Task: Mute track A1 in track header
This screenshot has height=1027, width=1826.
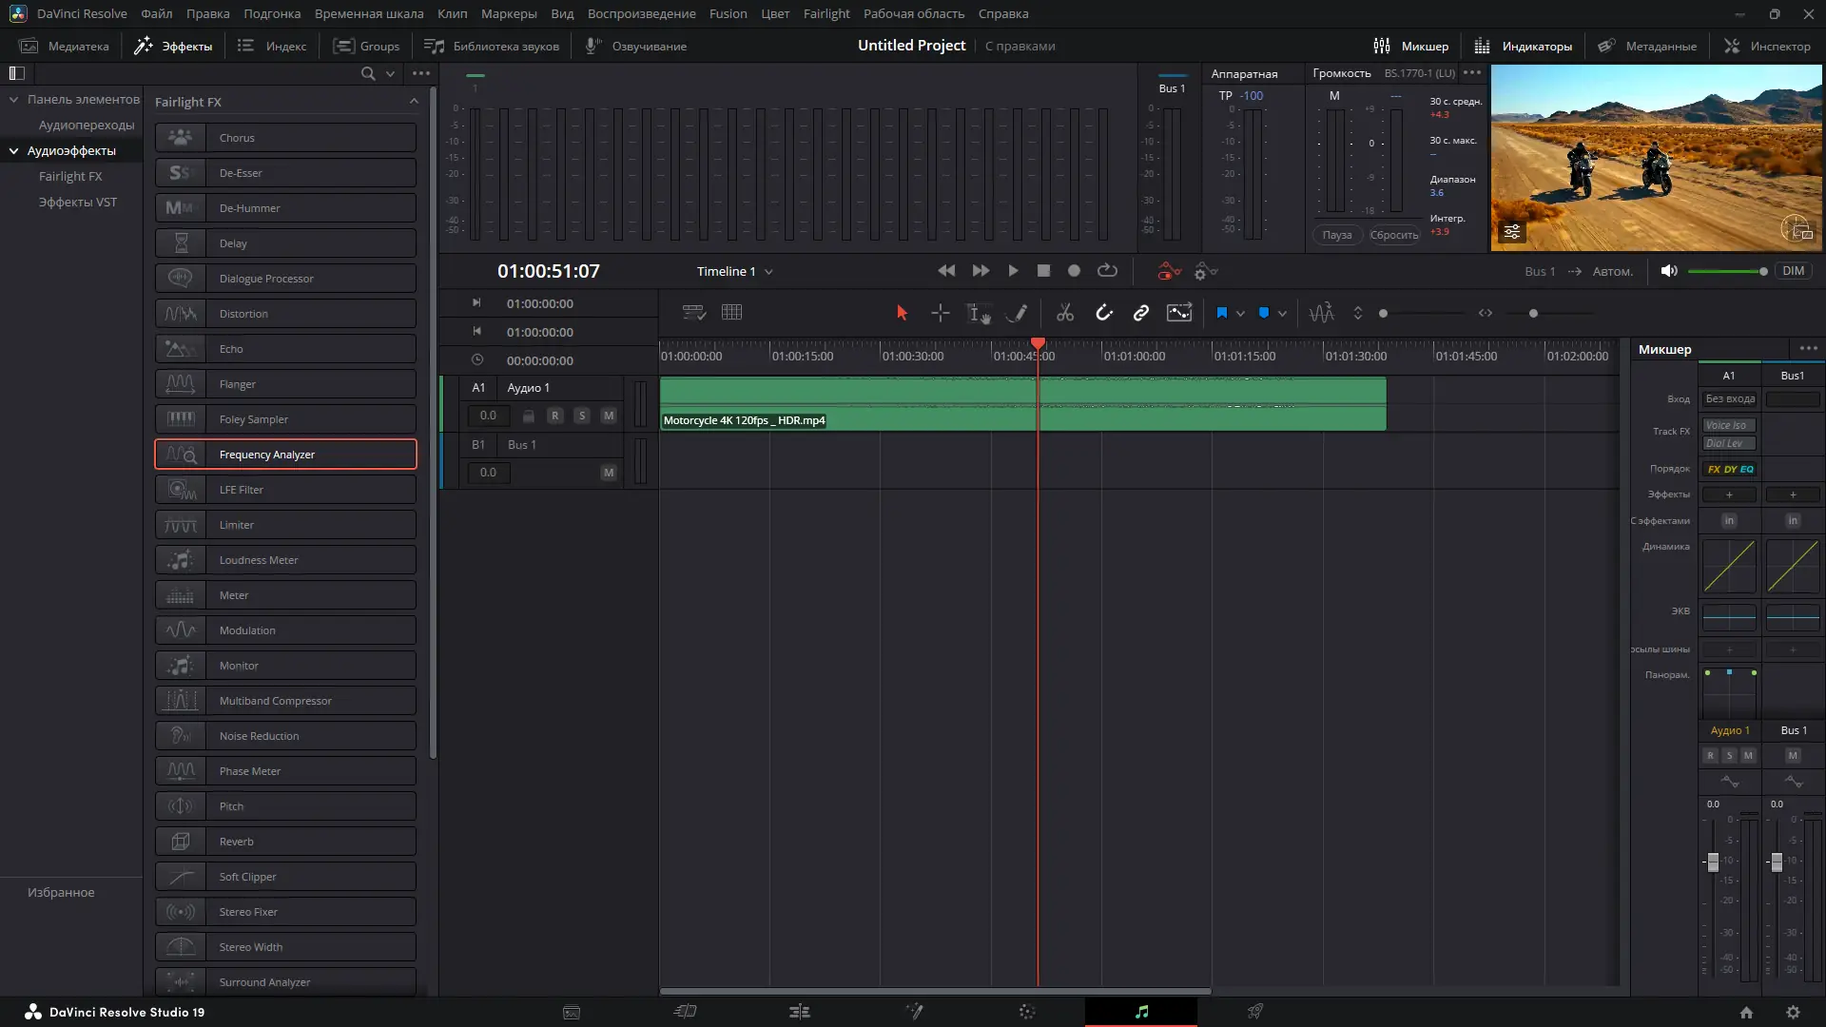Action: pyautogui.click(x=609, y=416)
